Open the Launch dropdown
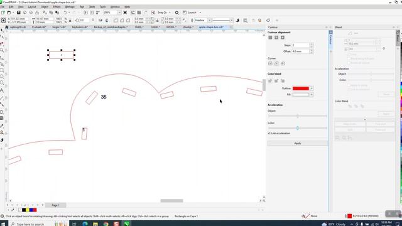The image size is (402, 226). (x=200, y=13)
